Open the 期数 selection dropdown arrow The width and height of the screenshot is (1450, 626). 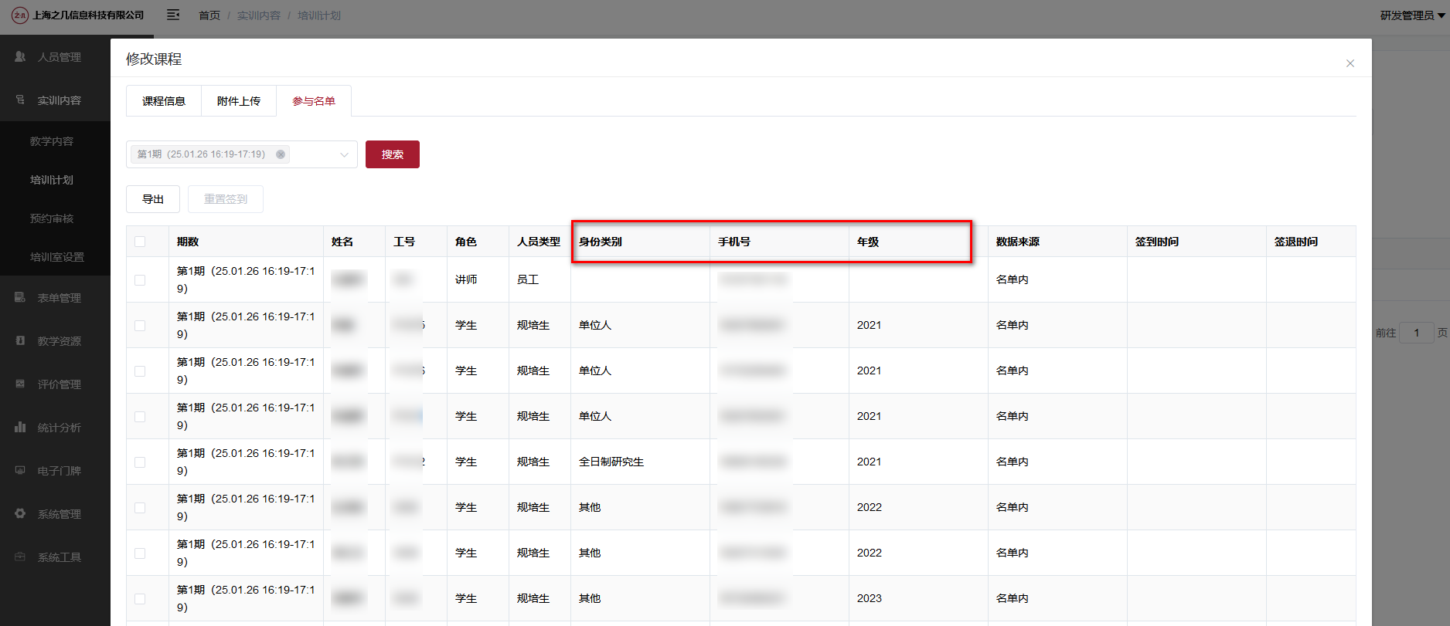click(344, 154)
